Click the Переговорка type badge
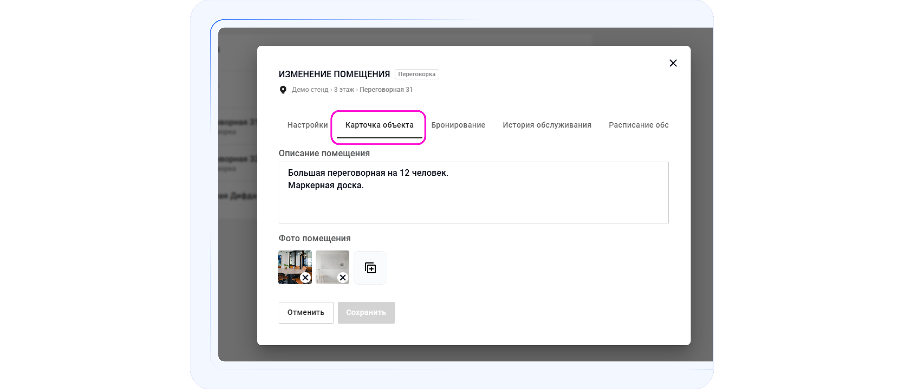 click(416, 74)
